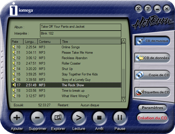Open the Paramètres settings button
175x134 pixels.
coord(152,108)
